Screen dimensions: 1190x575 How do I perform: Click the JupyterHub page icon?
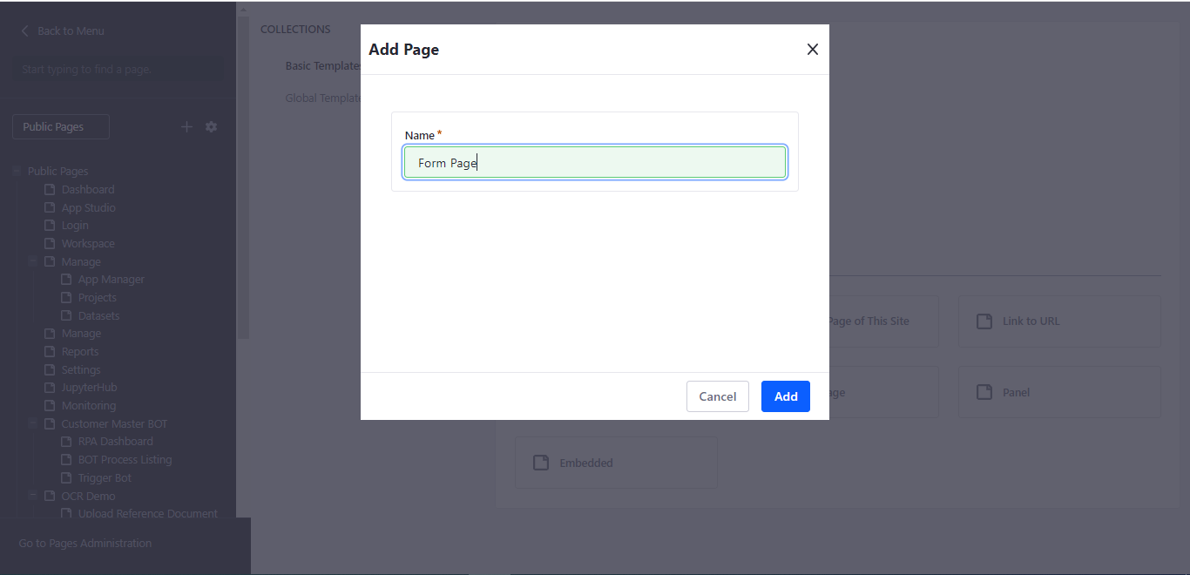click(50, 387)
